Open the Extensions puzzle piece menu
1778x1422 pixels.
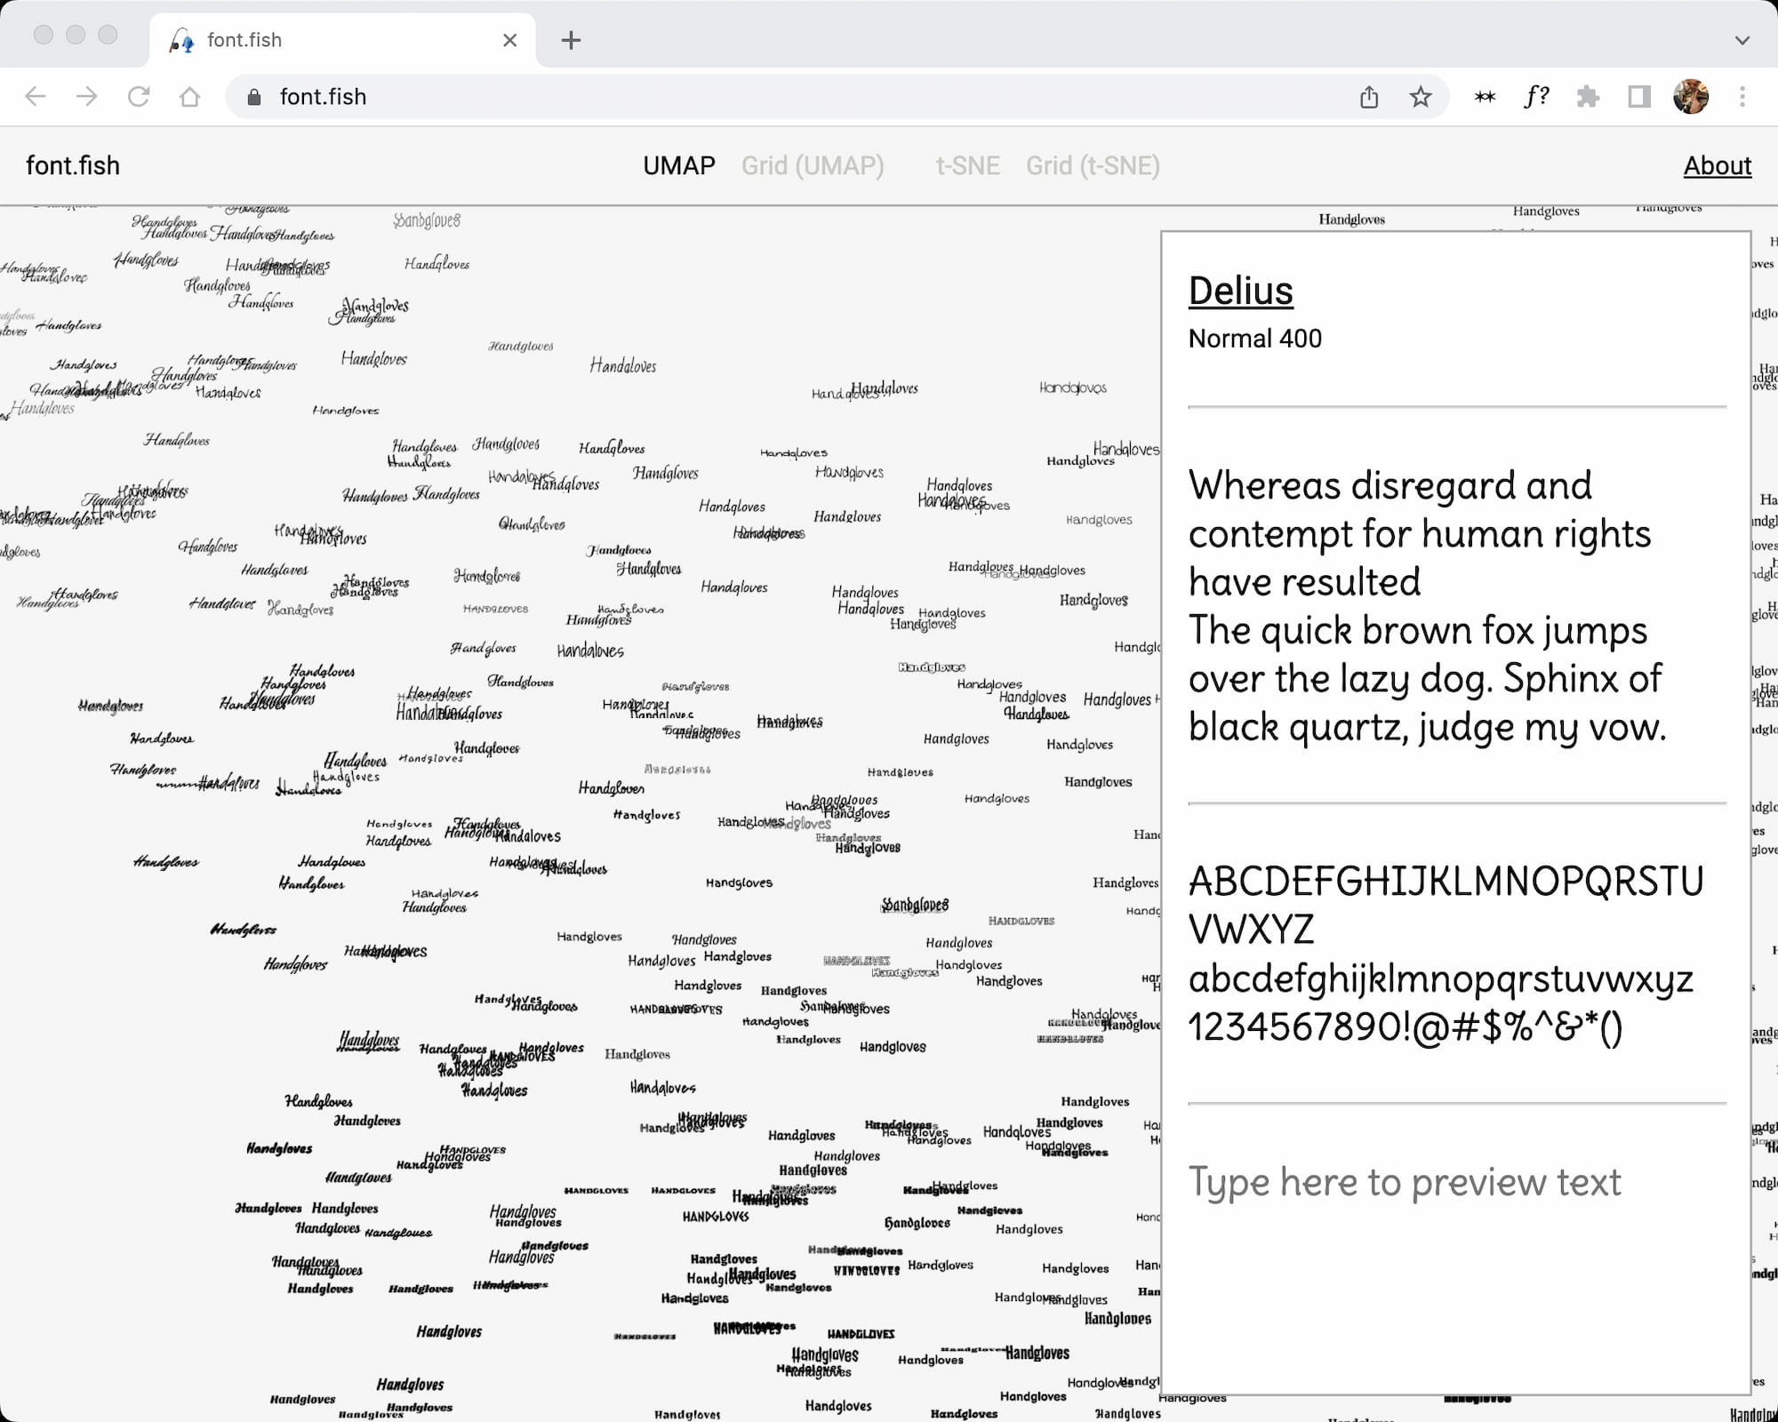(x=1588, y=96)
